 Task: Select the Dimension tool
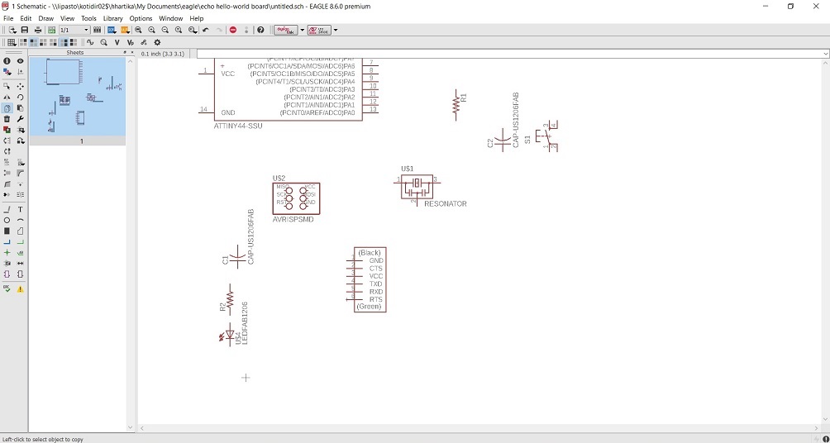[x=20, y=263]
